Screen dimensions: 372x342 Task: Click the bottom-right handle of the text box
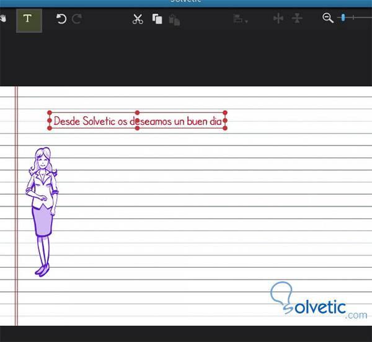point(225,128)
